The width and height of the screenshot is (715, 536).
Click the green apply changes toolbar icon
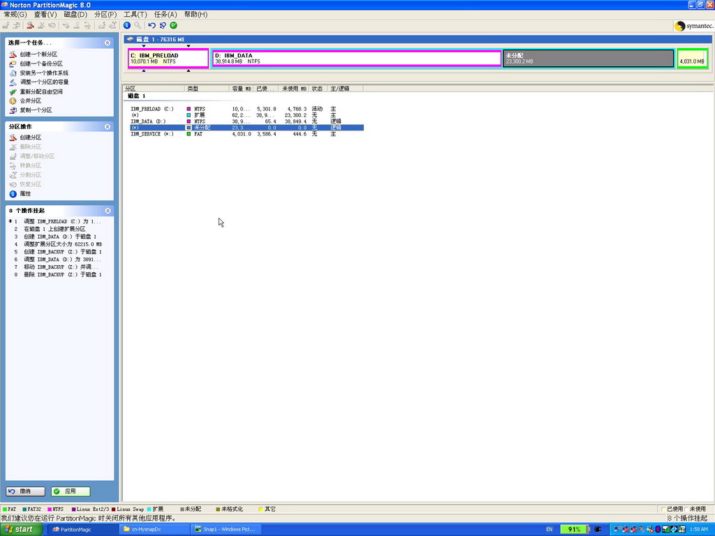click(x=173, y=25)
